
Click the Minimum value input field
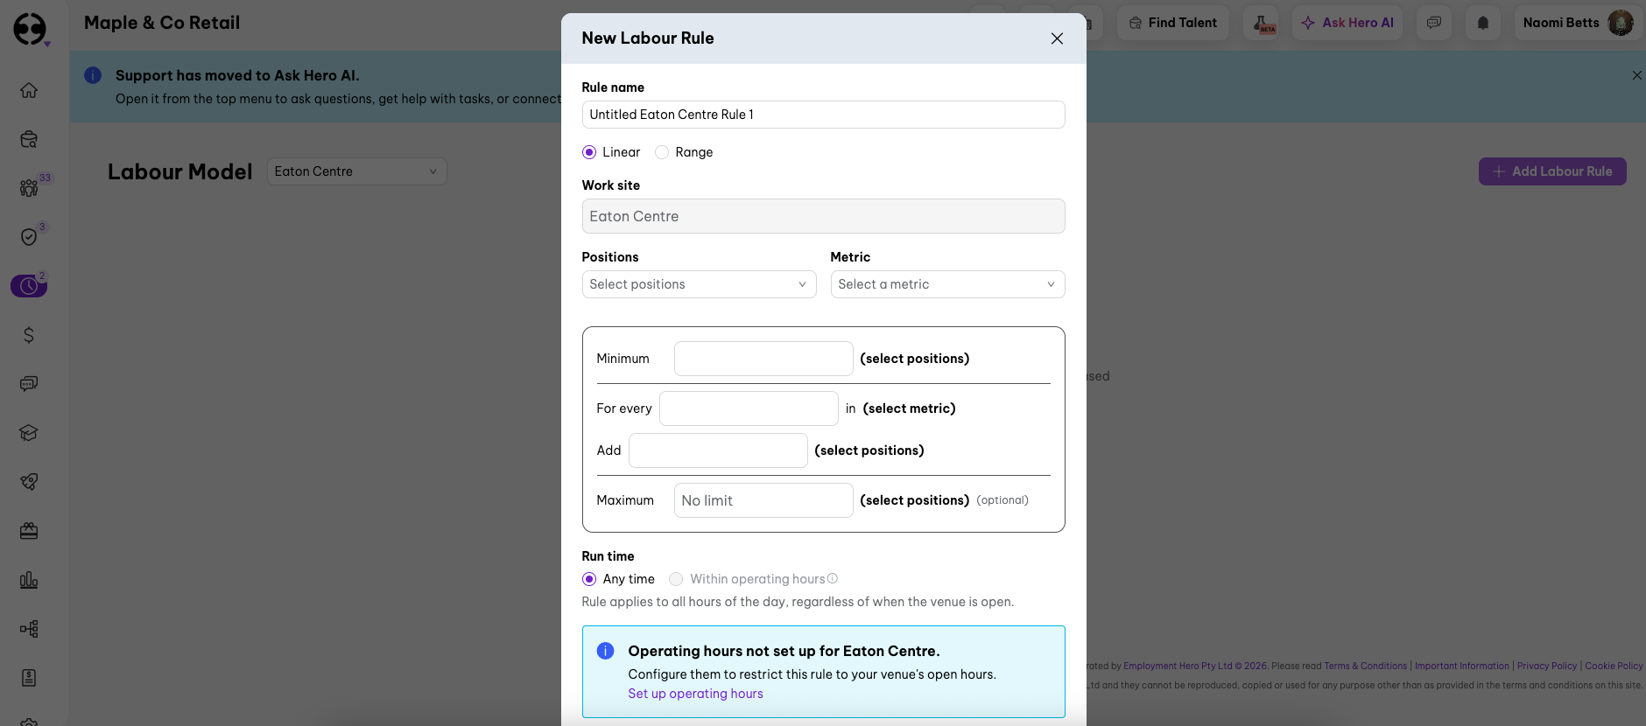click(763, 359)
